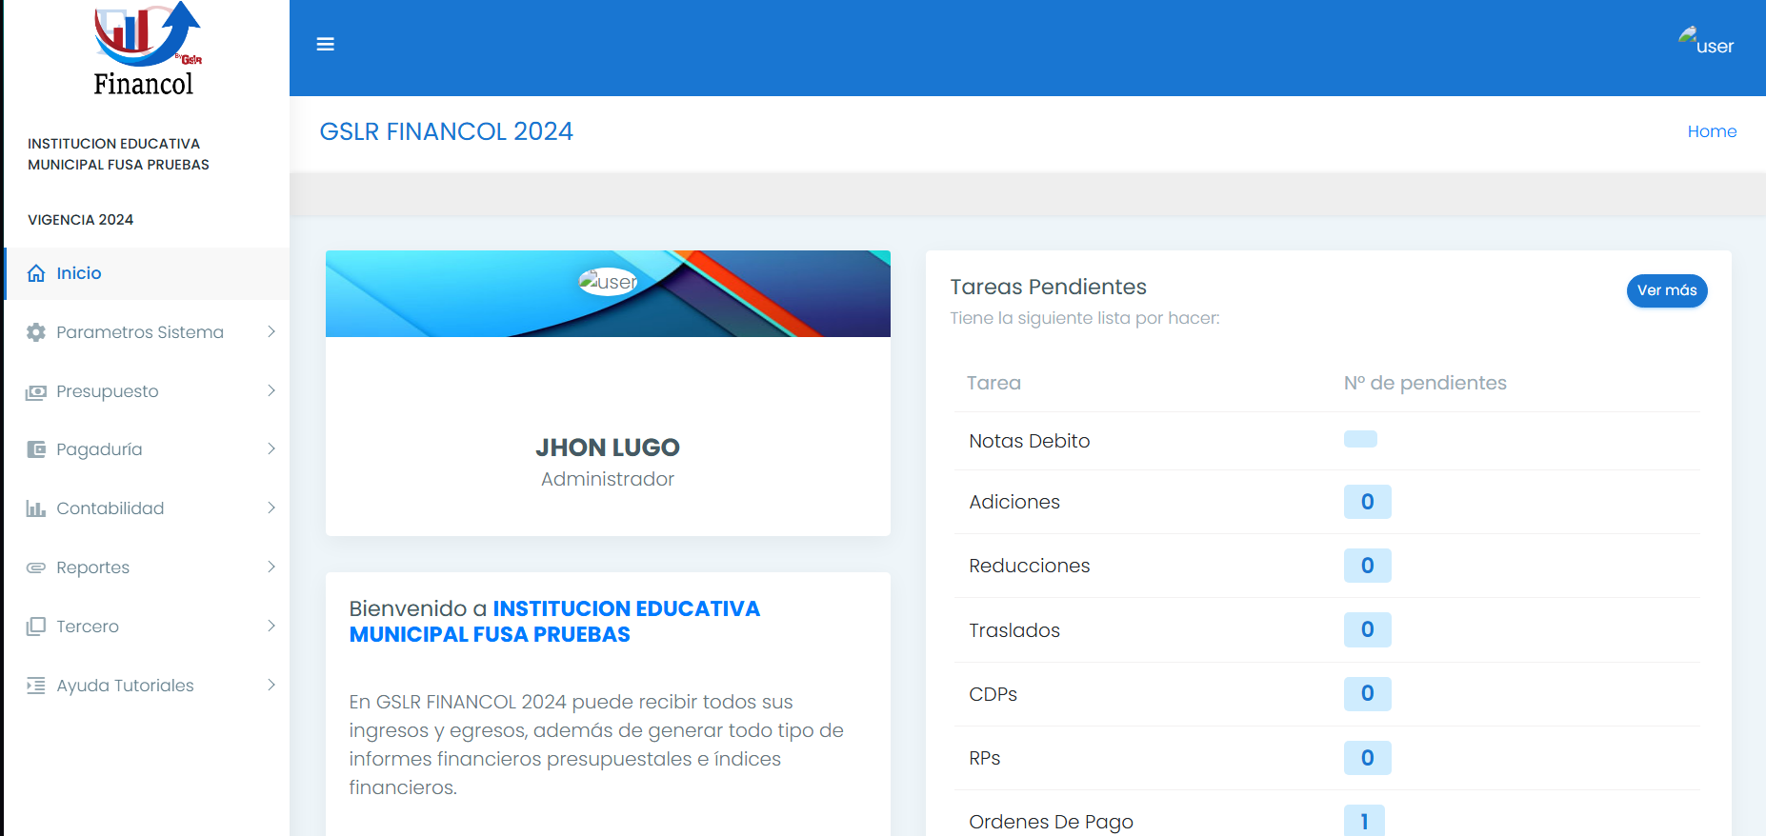
Task: Open the Pagaduría menu item
Action: click(x=99, y=449)
